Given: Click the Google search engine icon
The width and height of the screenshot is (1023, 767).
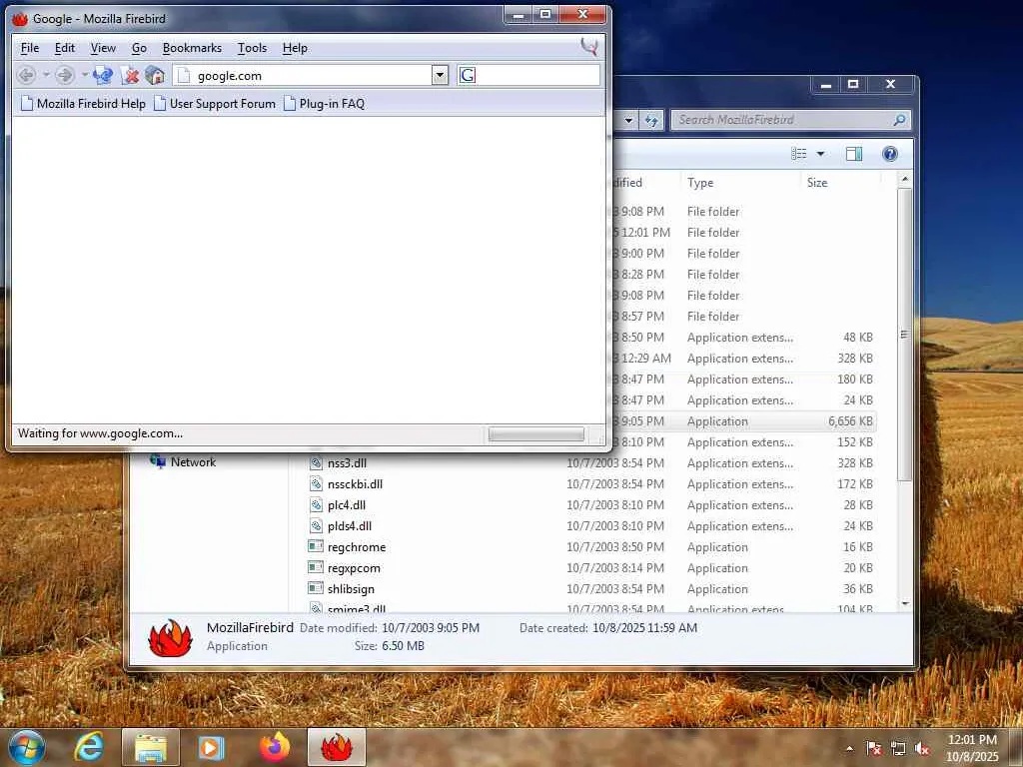Looking at the screenshot, I should [x=468, y=75].
